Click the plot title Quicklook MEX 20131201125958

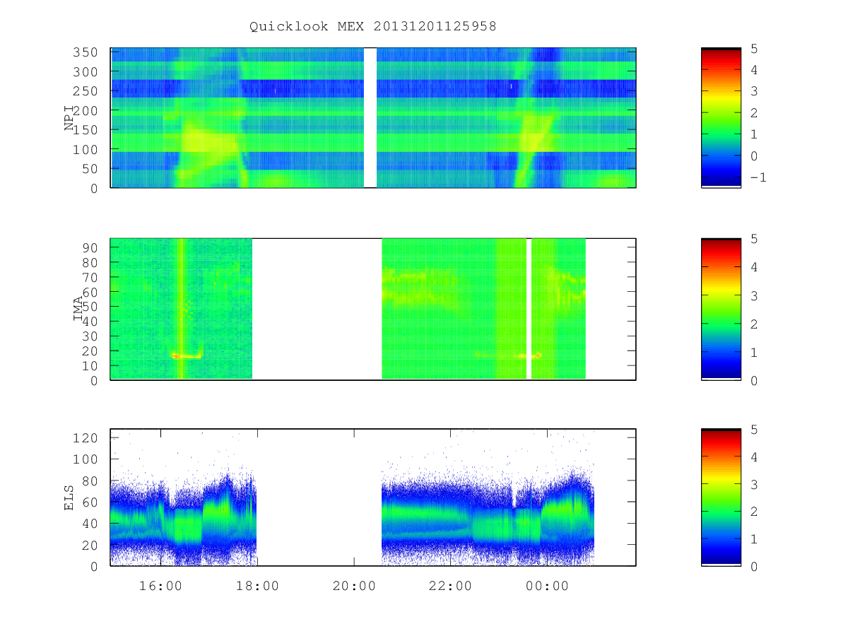[373, 26]
